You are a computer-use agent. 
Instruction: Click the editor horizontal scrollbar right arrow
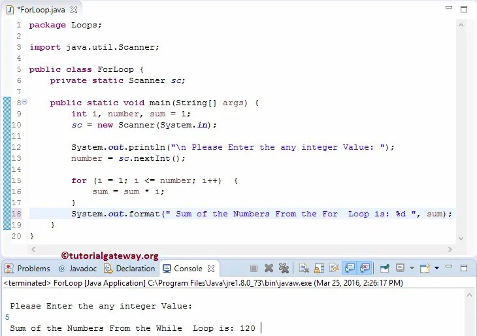pos(450,249)
